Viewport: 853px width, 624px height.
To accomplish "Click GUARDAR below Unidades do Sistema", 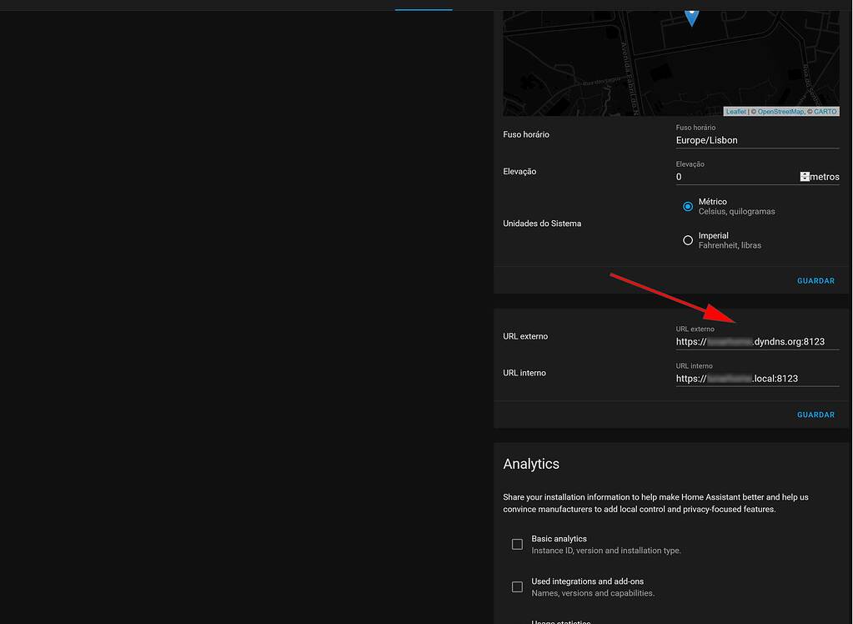I will tap(815, 281).
